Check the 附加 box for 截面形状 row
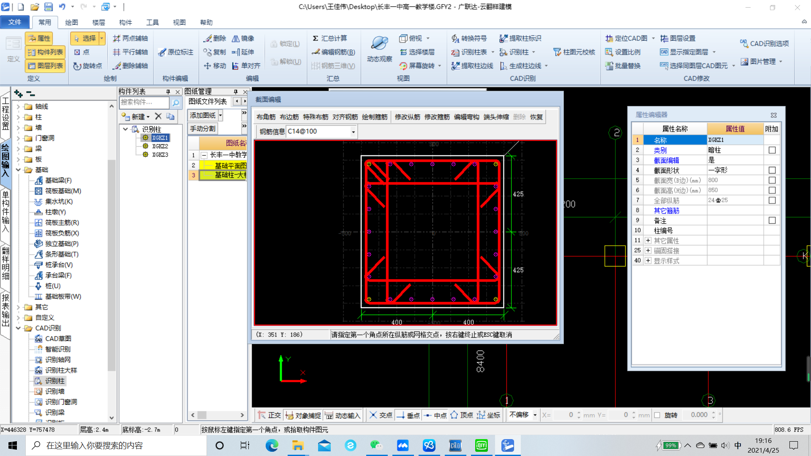This screenshot has width=811, height=456. coord(772,170)
